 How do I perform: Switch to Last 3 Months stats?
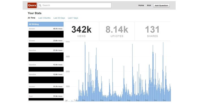pyautogui.click(x=44, y=18)
